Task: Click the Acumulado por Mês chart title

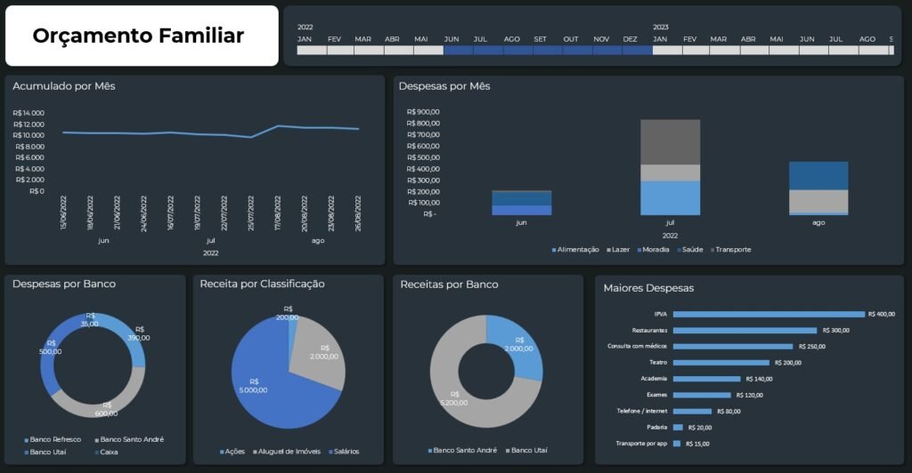Action: [x=64, y=86]
